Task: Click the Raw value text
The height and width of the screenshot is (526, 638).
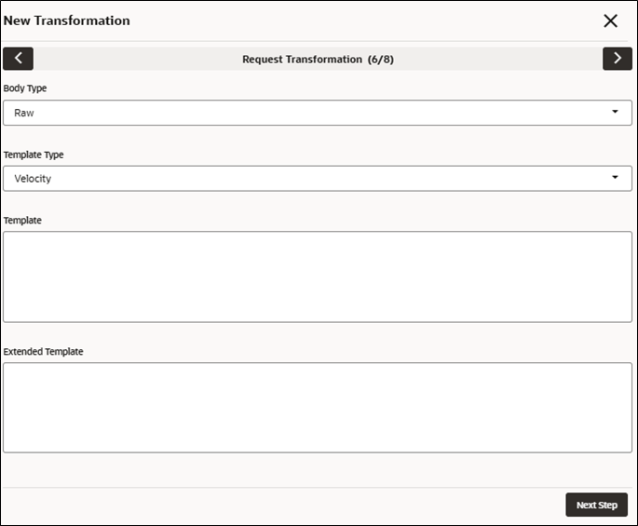Action: click(24, 113)
